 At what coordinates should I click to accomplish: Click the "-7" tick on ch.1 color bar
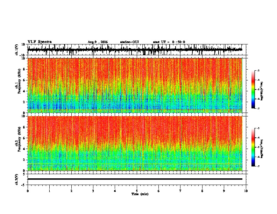point(258,109)
